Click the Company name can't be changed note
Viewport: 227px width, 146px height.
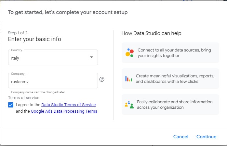pyautogui.click(x=38, y=92)
